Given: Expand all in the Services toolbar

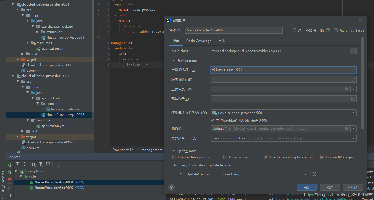Looking at the screenshot, I should [x=17, y=164].
